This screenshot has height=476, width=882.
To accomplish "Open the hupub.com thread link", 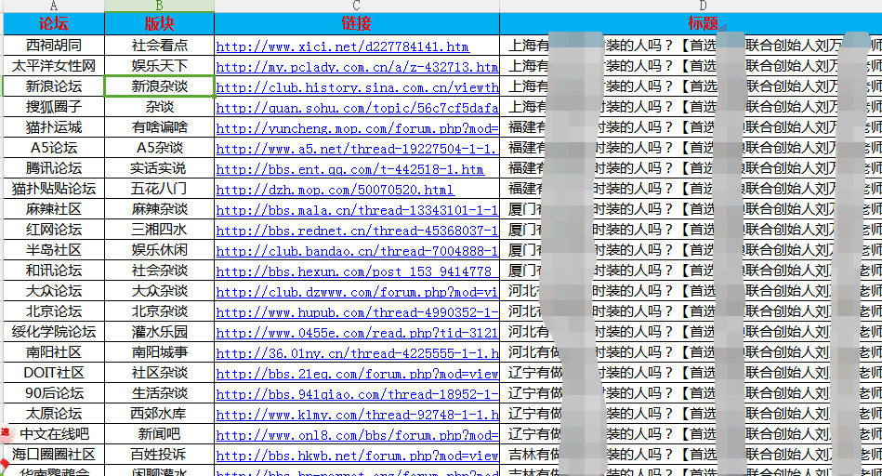I will click(x=357, y=312).
